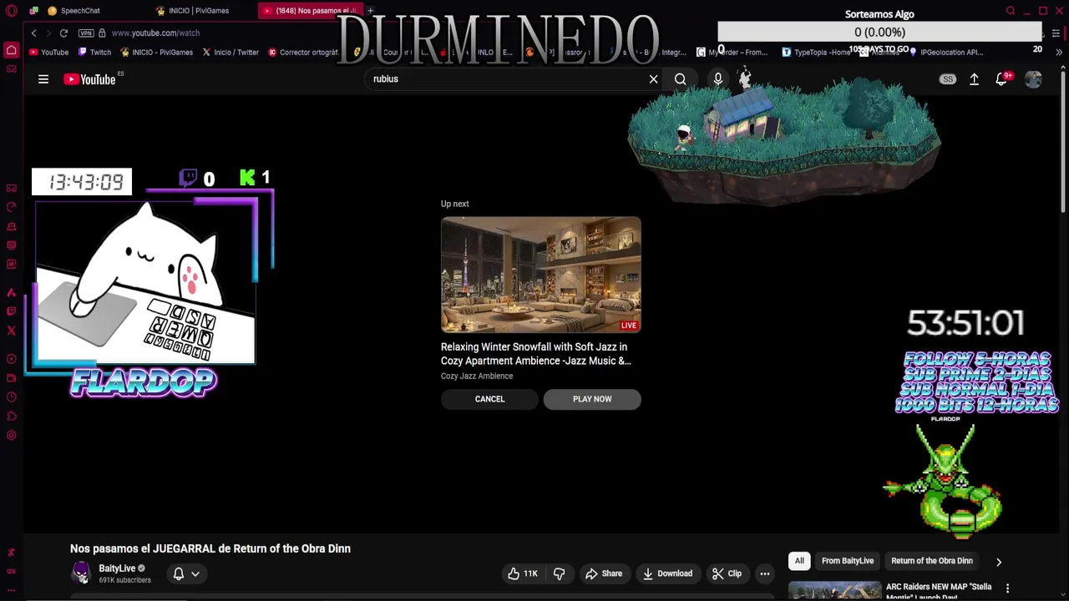The image size is (1069, 601).
Task: Clear the search text with the X
Action: pos(654,79)
